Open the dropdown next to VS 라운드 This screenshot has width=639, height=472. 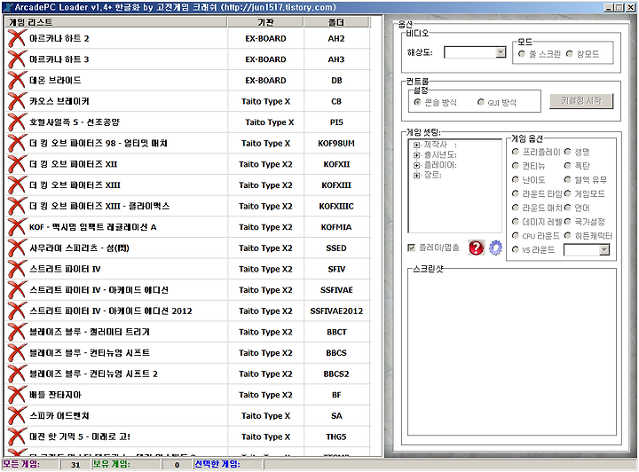coord(604,249)
